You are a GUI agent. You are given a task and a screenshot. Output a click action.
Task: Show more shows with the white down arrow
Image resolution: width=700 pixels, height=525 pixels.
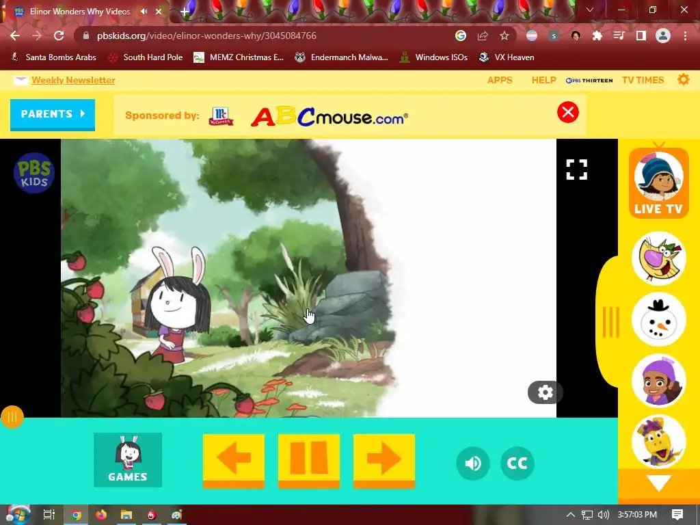click(659, 483)
